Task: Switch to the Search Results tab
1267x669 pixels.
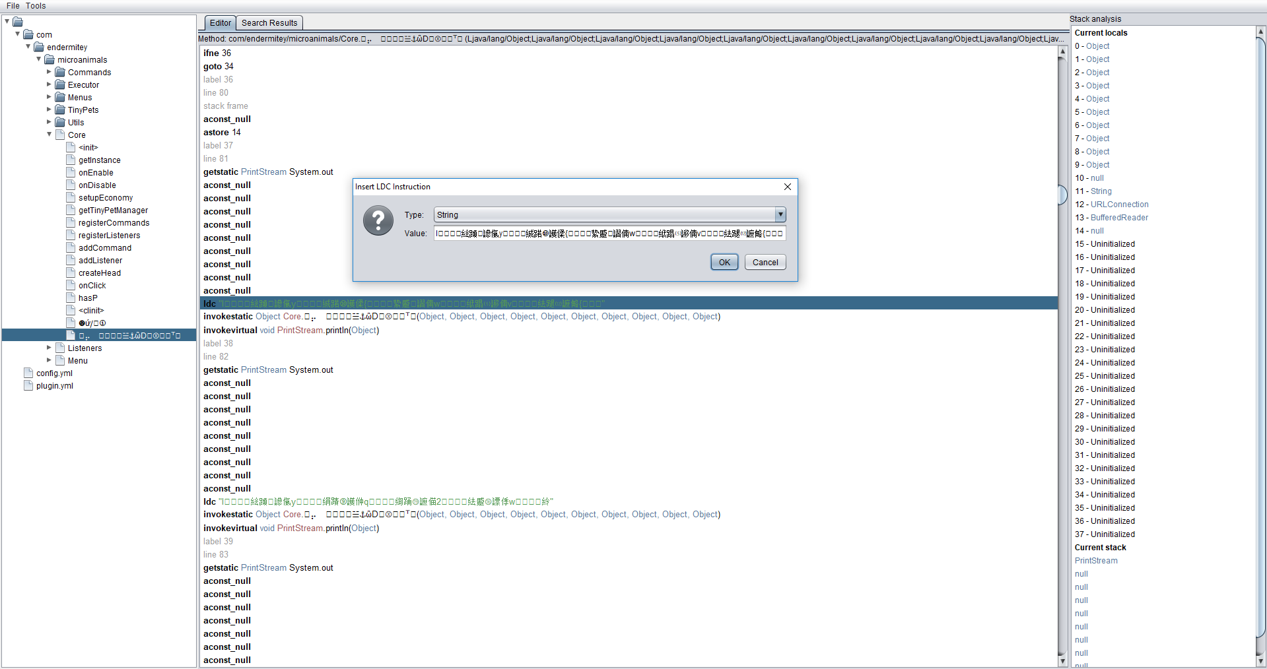Action: pos(269,23)
